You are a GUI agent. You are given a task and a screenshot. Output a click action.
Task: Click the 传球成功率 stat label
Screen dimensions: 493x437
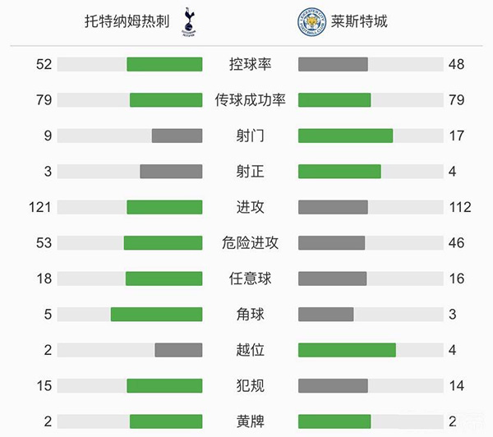click(250, 100)
